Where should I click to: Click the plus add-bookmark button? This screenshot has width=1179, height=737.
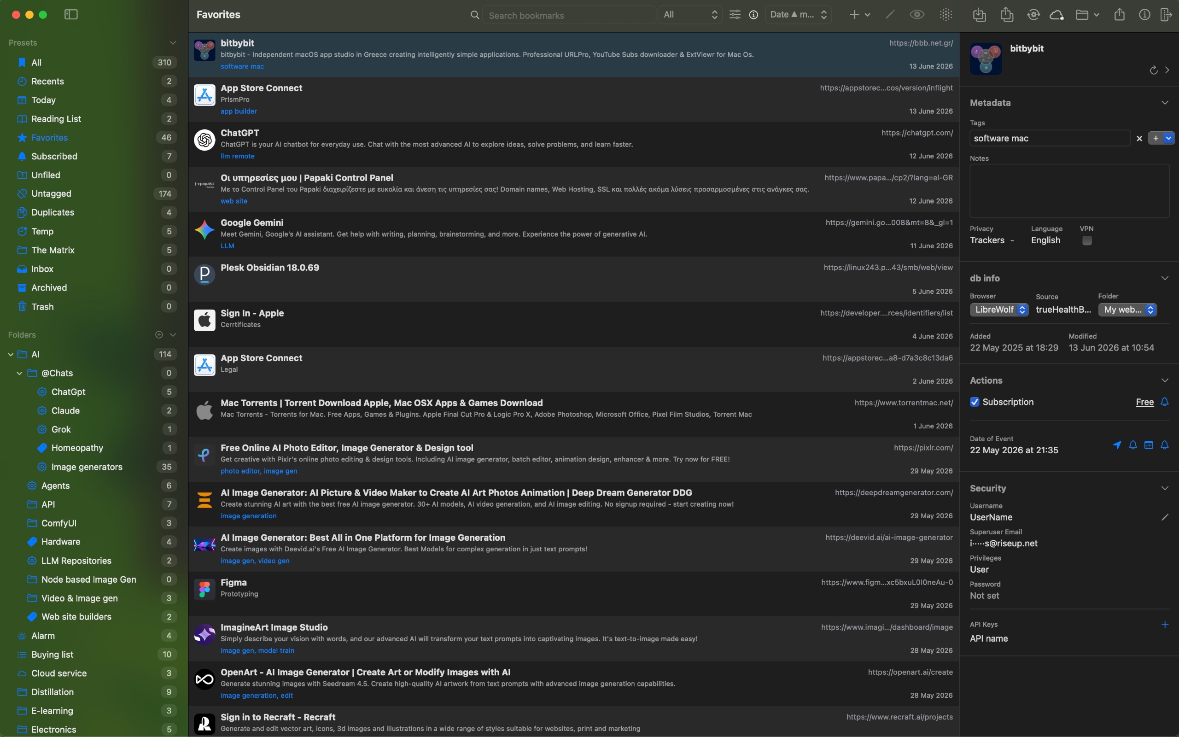pyautogui.click(x=854, y=15)
